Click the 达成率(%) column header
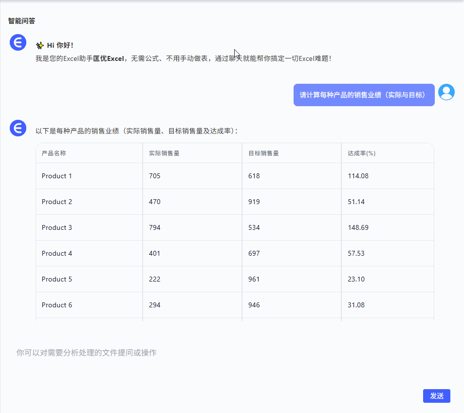464x413 pixels. [361, 153]
